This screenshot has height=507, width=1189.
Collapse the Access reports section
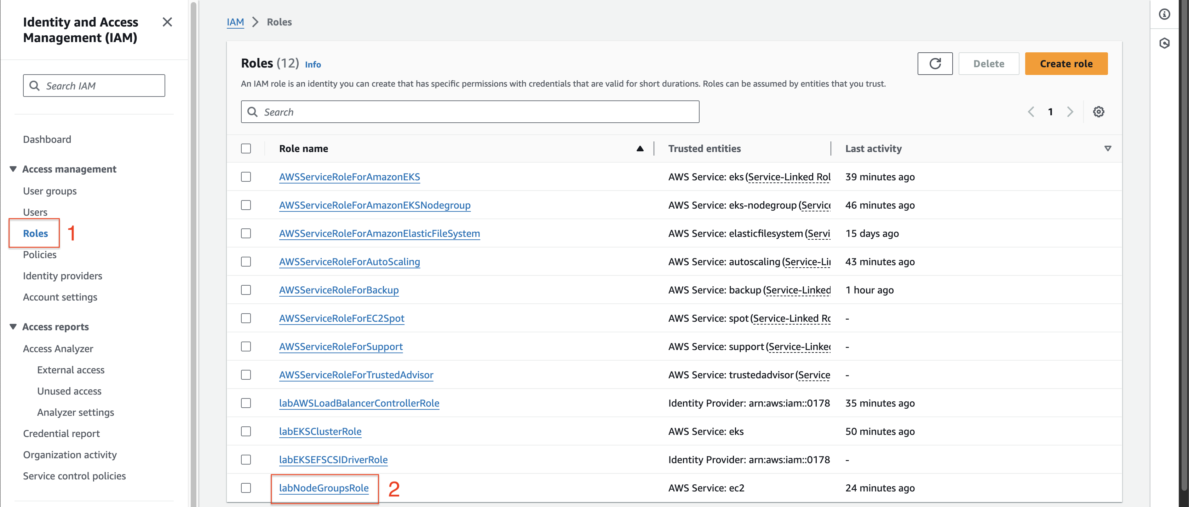(13, 327)
